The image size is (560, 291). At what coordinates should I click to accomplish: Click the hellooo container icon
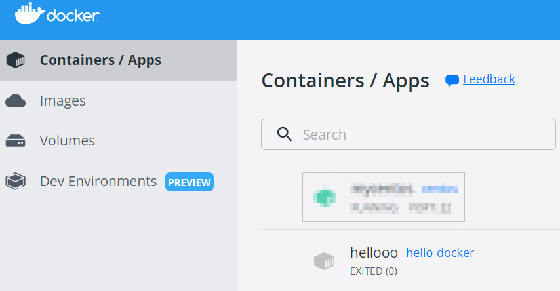click(x=325, y=261)
